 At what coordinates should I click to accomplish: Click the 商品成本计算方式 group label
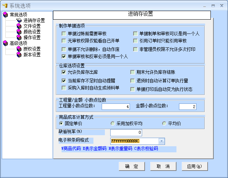click(76, 117)
